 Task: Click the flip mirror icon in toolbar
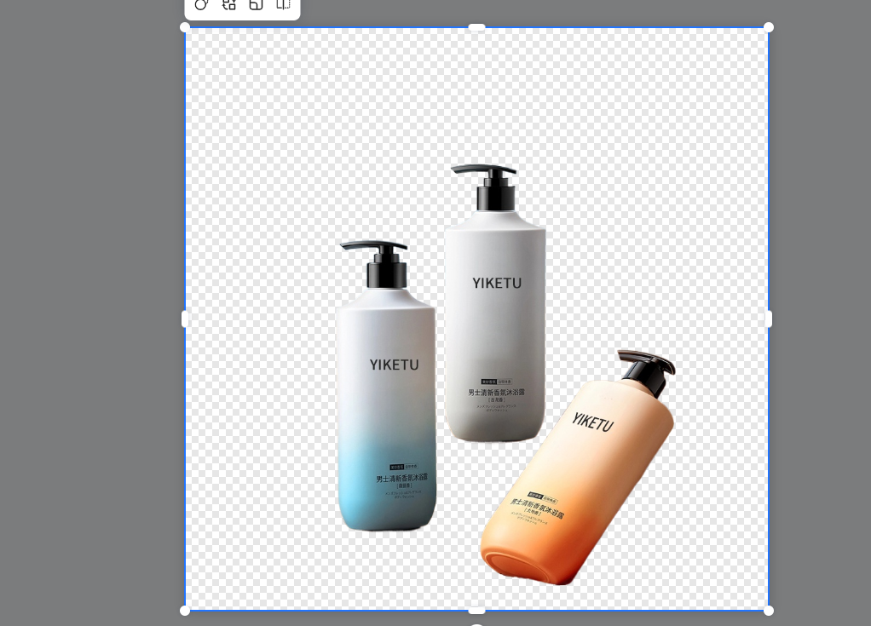(283, 4)
